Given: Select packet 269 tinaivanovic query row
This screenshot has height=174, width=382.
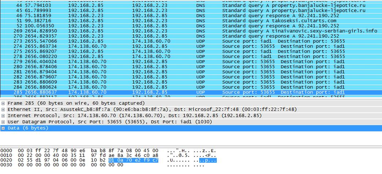Looking at the screenshot, I should 191,31.
